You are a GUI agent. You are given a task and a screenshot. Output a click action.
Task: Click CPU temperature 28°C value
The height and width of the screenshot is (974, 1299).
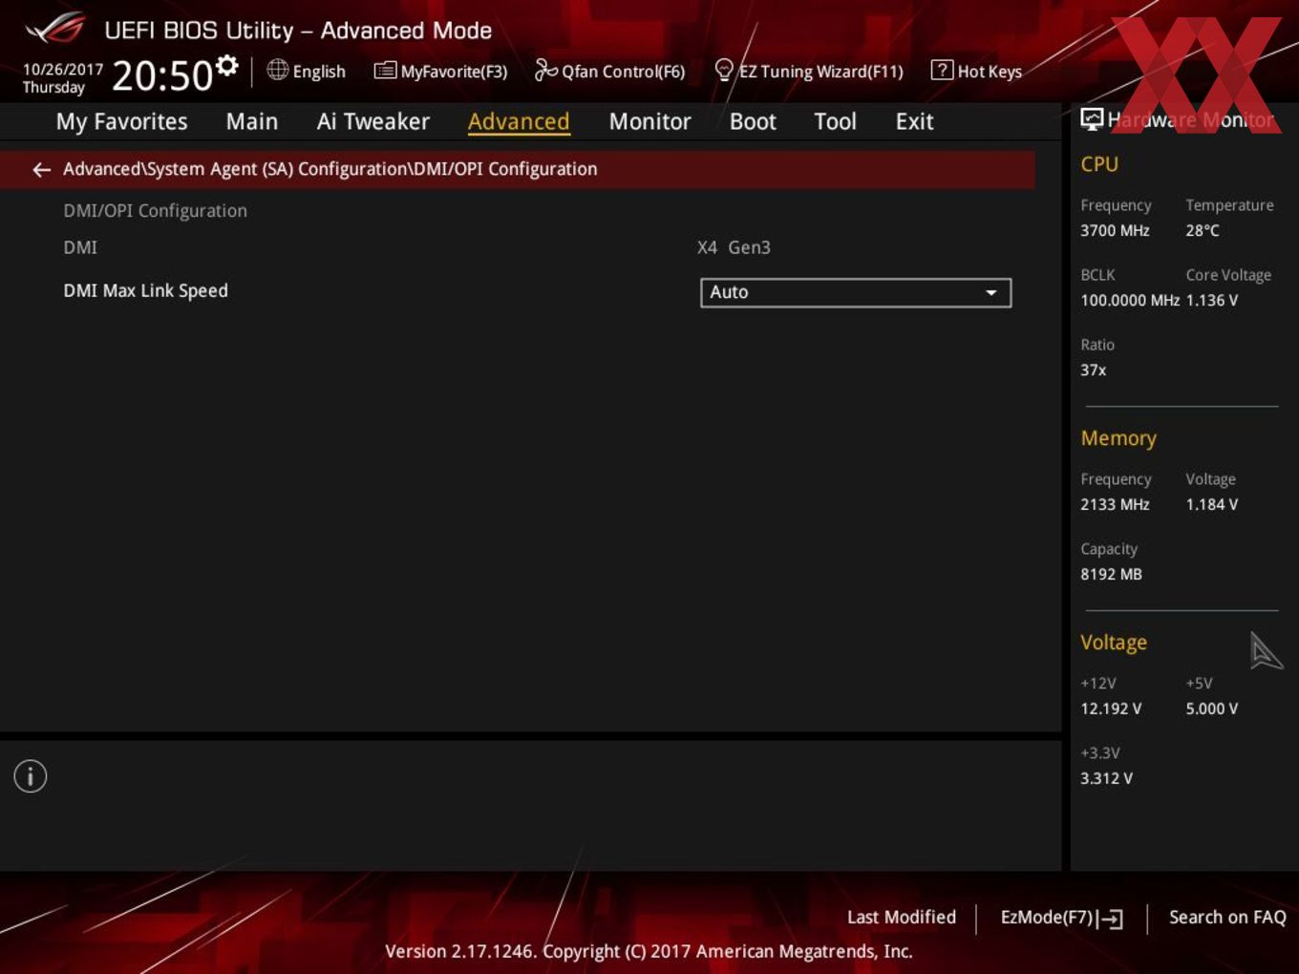pyautogui.click(x=1203, y=230)
